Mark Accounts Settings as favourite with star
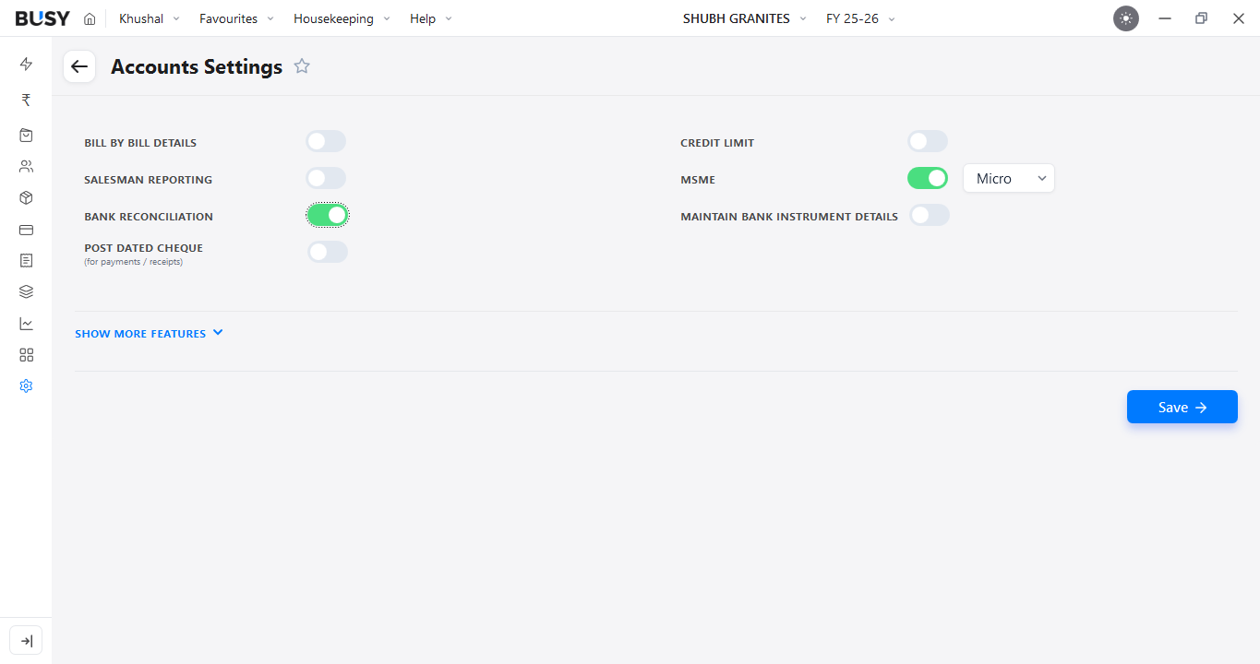 pyautogui.click(x=302, y=66)
